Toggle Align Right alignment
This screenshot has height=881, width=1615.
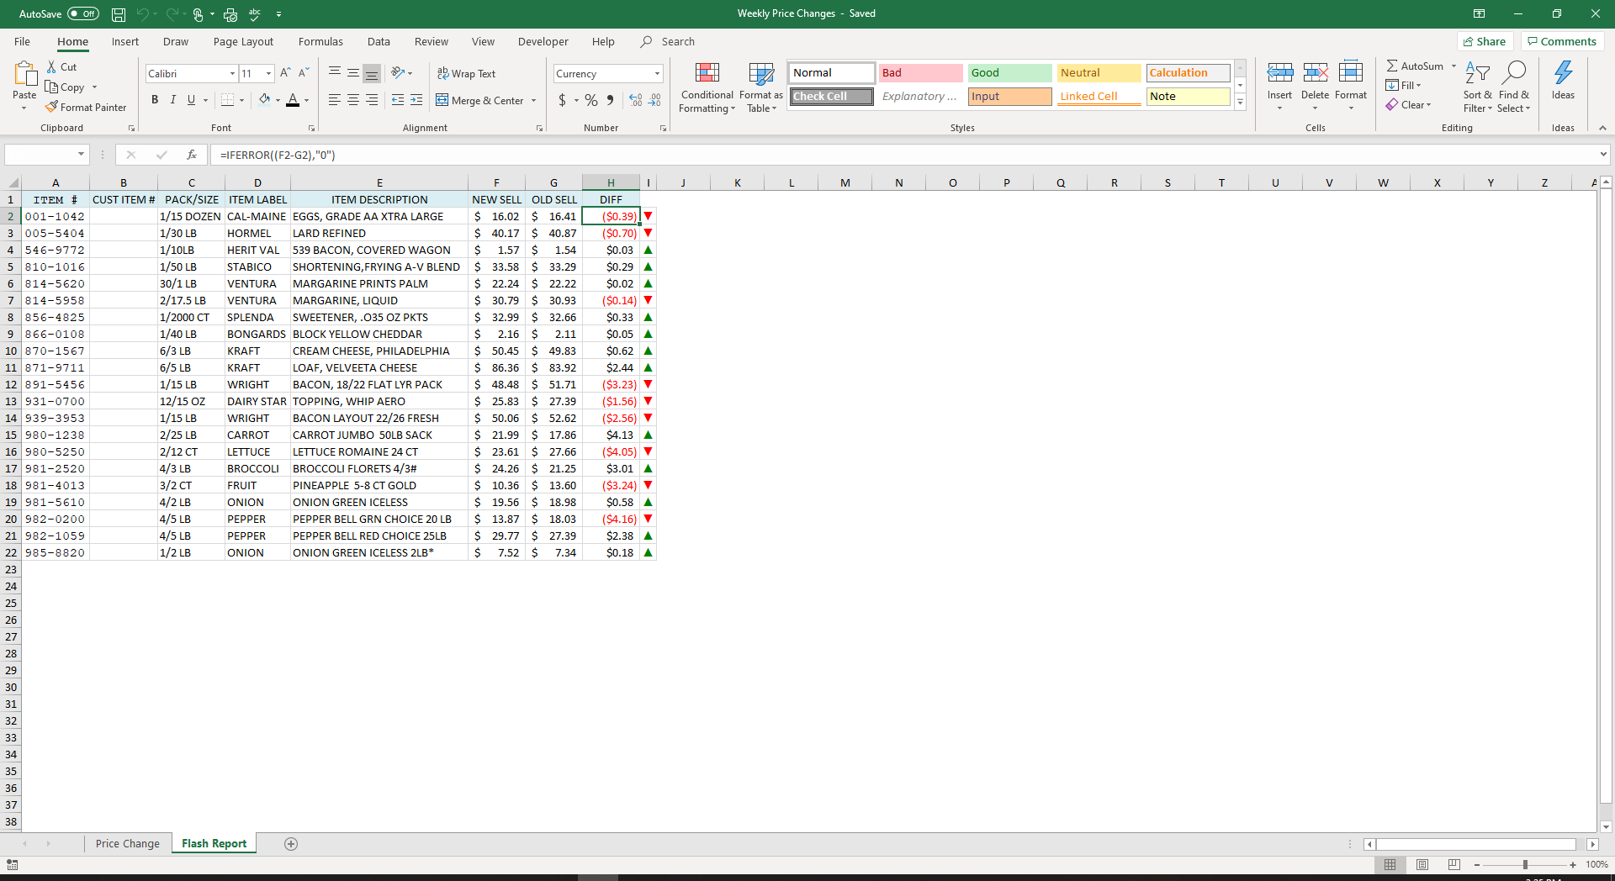pos(372,100)
